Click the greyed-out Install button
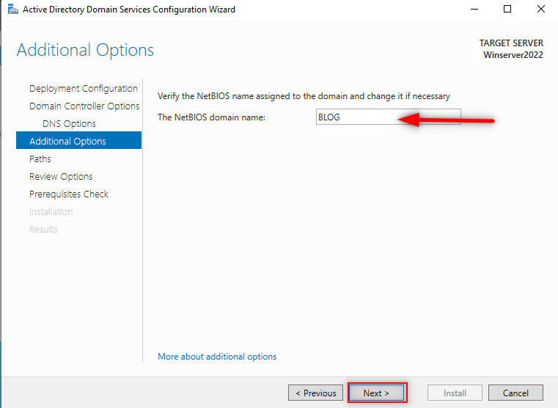Screen dimensions: 558x408 point(455,393)
